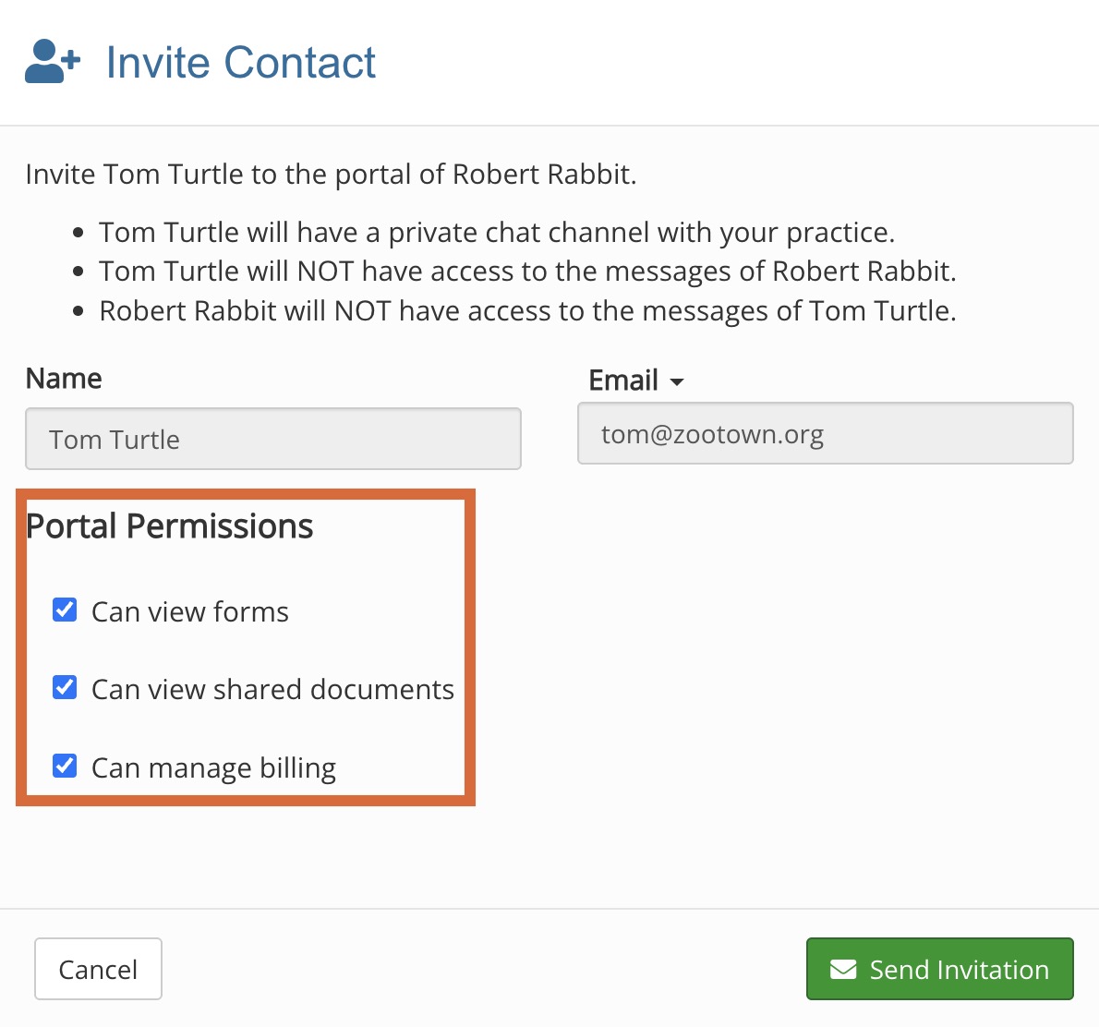Image resolution: width=1099 pixels, height=1027 pixels.
Task: Click the private chat channel bullet text
Action: [496, 232]
